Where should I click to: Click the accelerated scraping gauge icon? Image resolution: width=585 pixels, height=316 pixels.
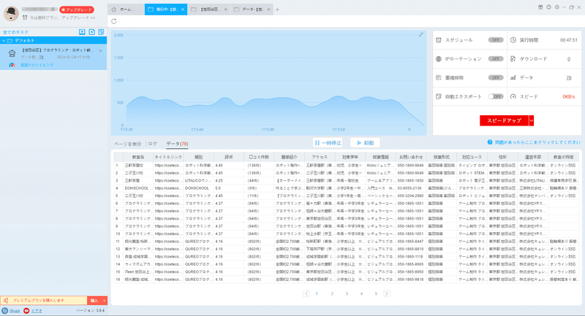click(12, 65)
